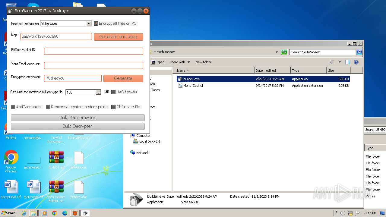
Task: Click into the Key text field
Action: point(56,36)
